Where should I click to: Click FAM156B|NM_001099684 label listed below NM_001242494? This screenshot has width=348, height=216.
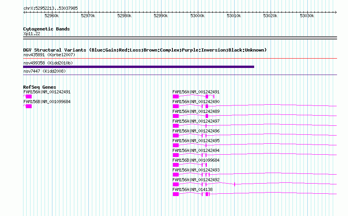click(x=196, y=160)
